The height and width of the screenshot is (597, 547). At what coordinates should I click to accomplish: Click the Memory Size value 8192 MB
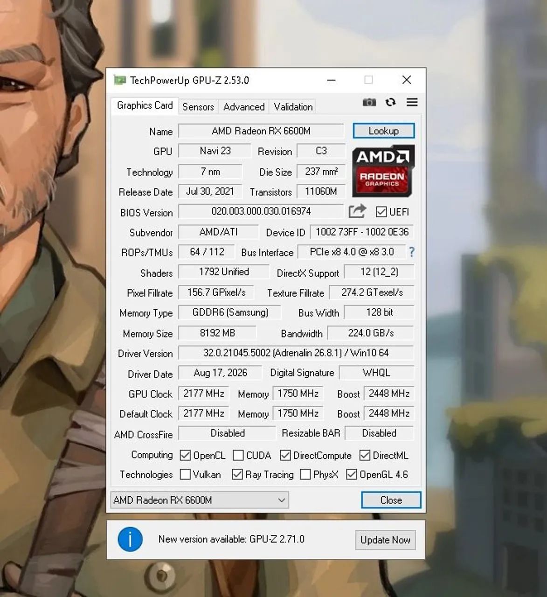pyautogui.click(x=217, y=333)
